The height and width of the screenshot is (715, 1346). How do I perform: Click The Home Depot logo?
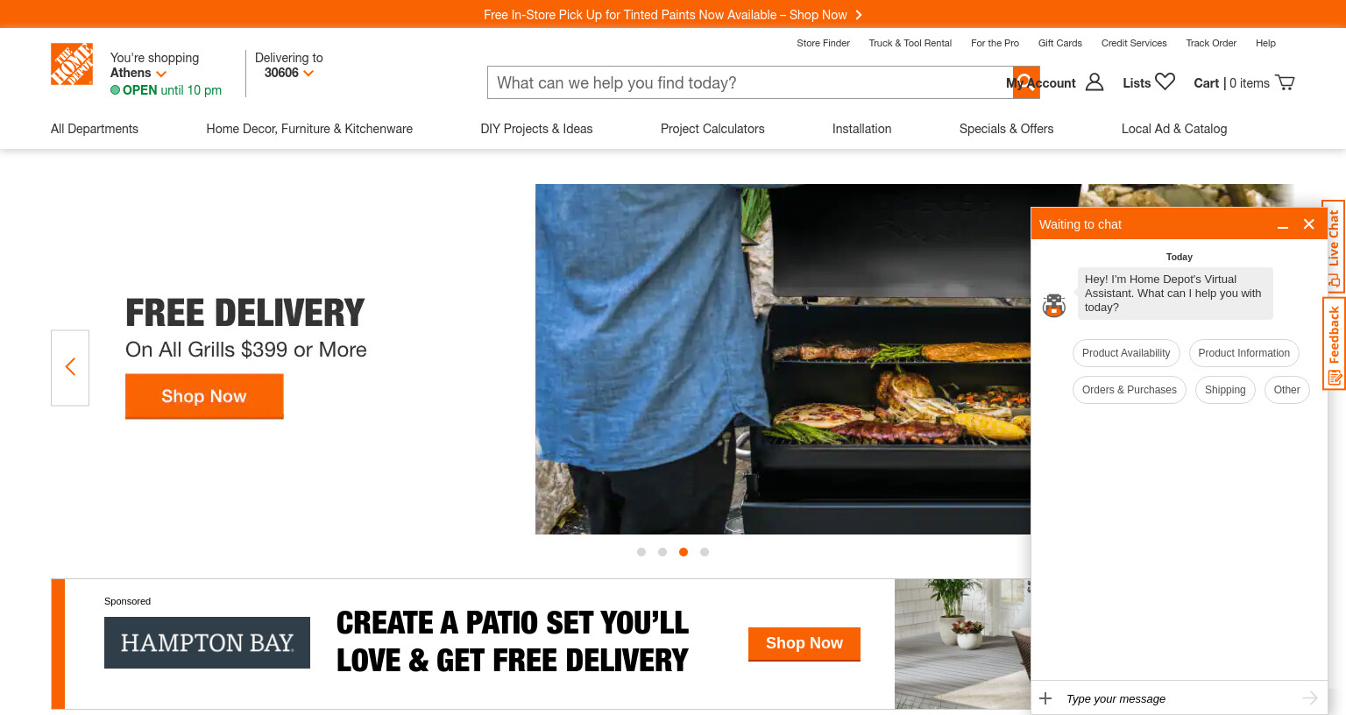pyautogui.click(x=72, y=64)
